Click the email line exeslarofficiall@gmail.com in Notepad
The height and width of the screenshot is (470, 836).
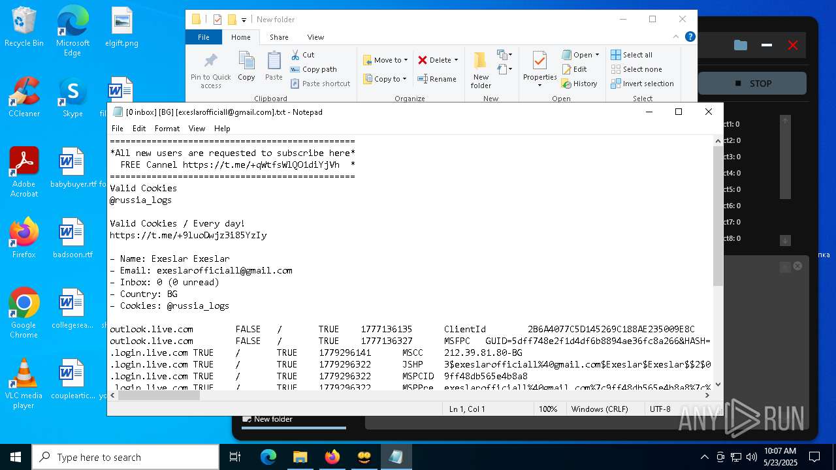(201, 270)
